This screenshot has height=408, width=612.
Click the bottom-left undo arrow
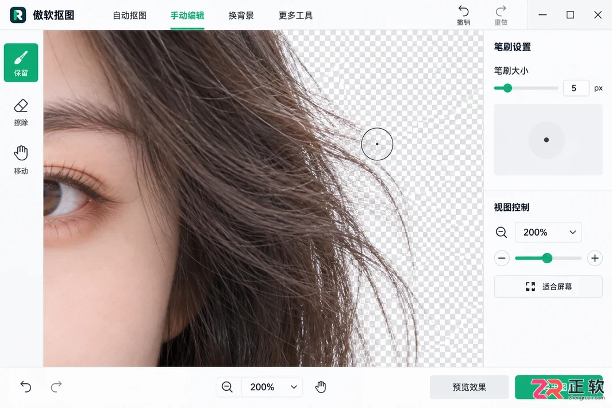[26, 387]
